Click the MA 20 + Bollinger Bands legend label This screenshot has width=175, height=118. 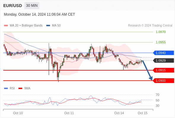coord(26,26)
